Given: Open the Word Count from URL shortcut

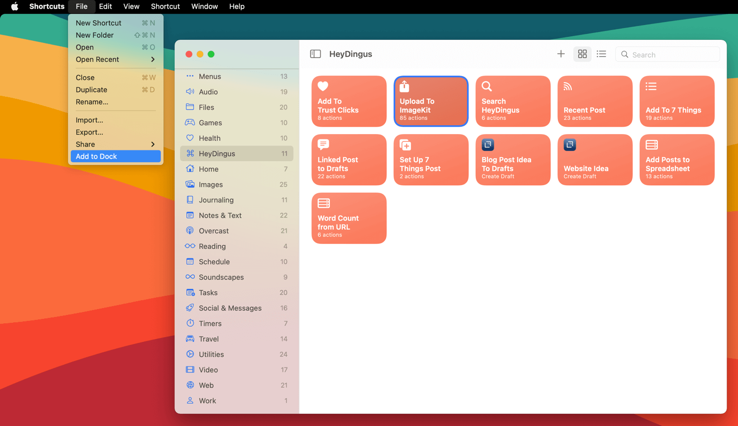Looking at the screenshot, I should pyautogui.click(x=349, y=219).
